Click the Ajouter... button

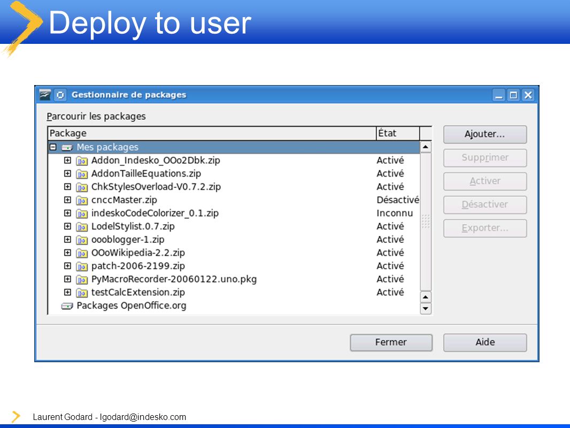click(485, 134)
